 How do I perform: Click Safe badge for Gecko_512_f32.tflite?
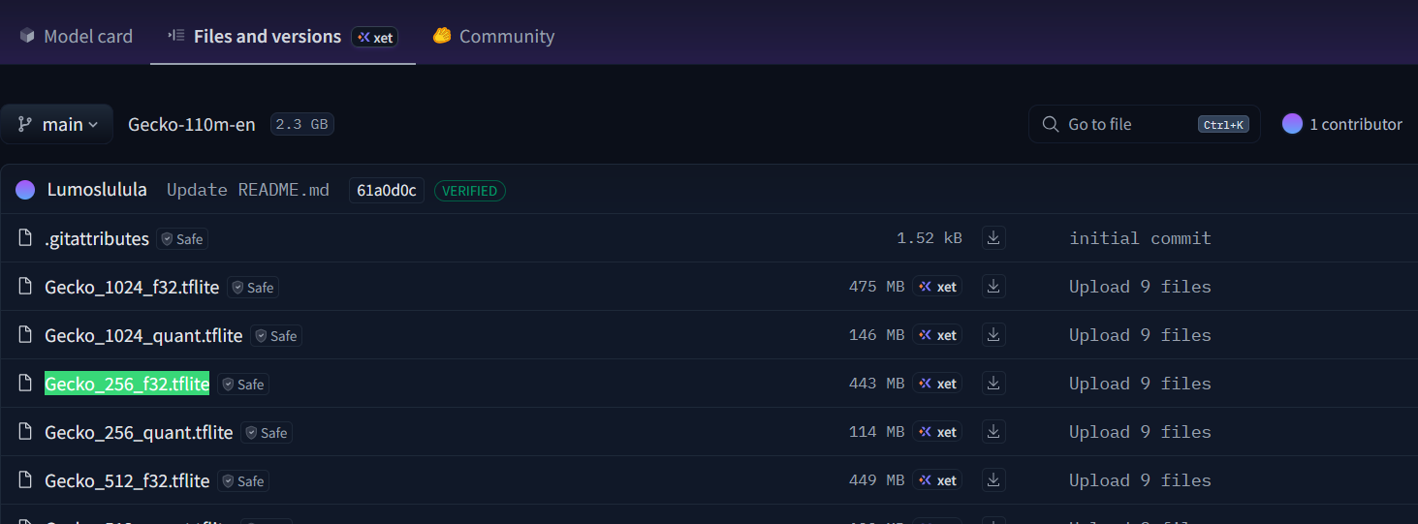243,481
